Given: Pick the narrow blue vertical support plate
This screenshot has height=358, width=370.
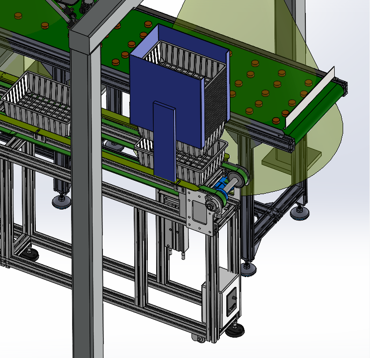Looking at the screenshot, I should [x=165, y=142].
